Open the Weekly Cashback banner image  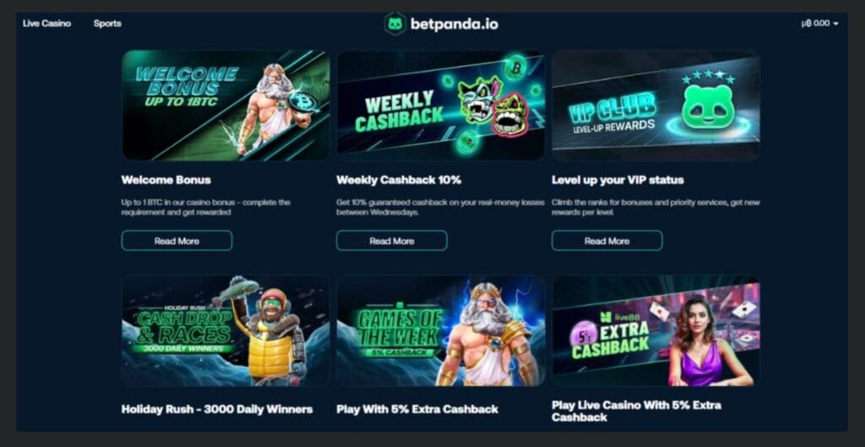coord(441,106)
